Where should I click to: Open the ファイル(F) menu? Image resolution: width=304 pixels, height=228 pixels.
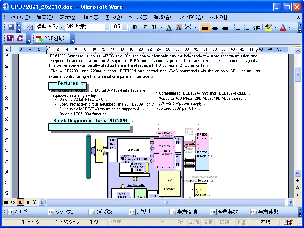click(x=19, y=17)
